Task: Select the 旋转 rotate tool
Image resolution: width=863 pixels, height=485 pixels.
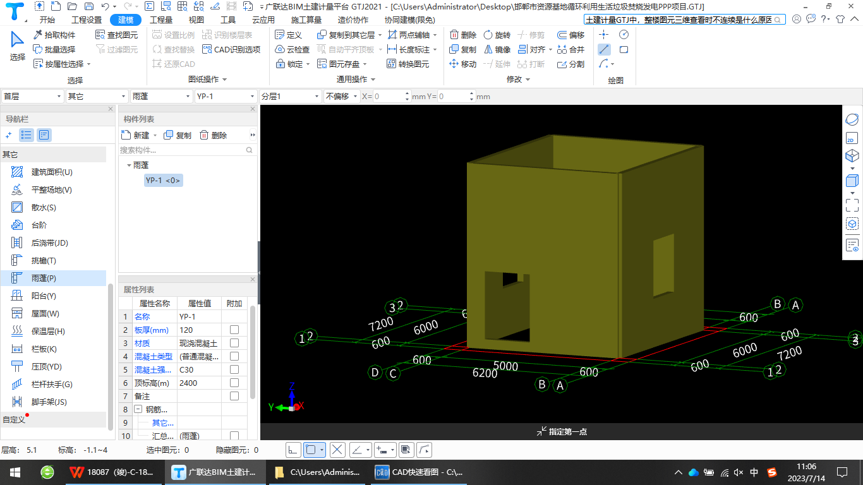Action: (x=497, y=35)
